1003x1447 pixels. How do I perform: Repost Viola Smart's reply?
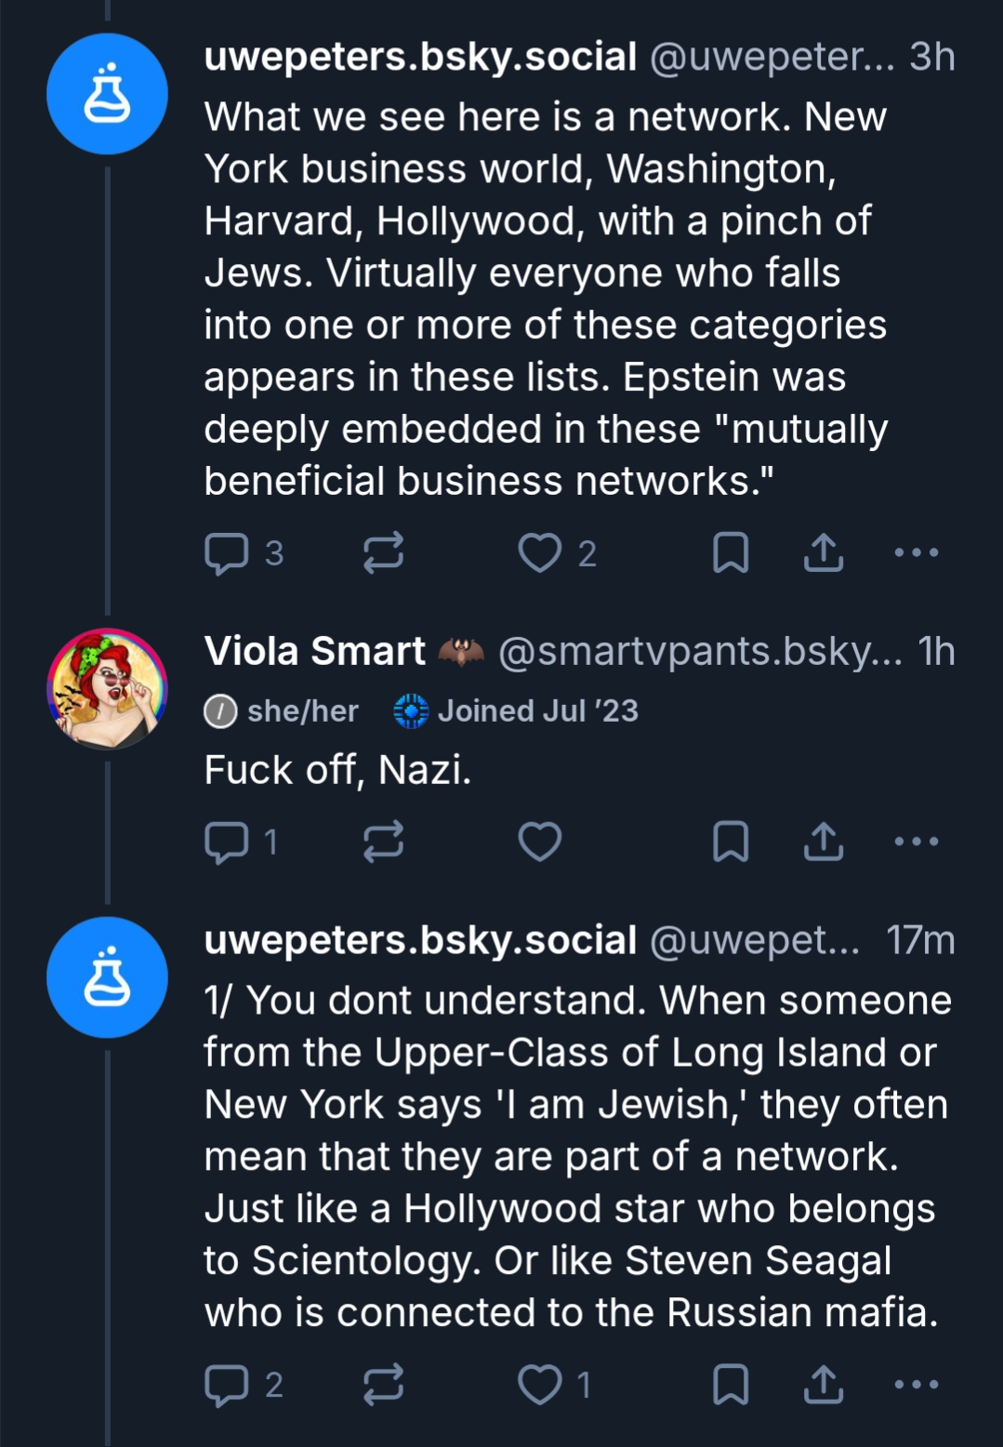click(383, 842)
